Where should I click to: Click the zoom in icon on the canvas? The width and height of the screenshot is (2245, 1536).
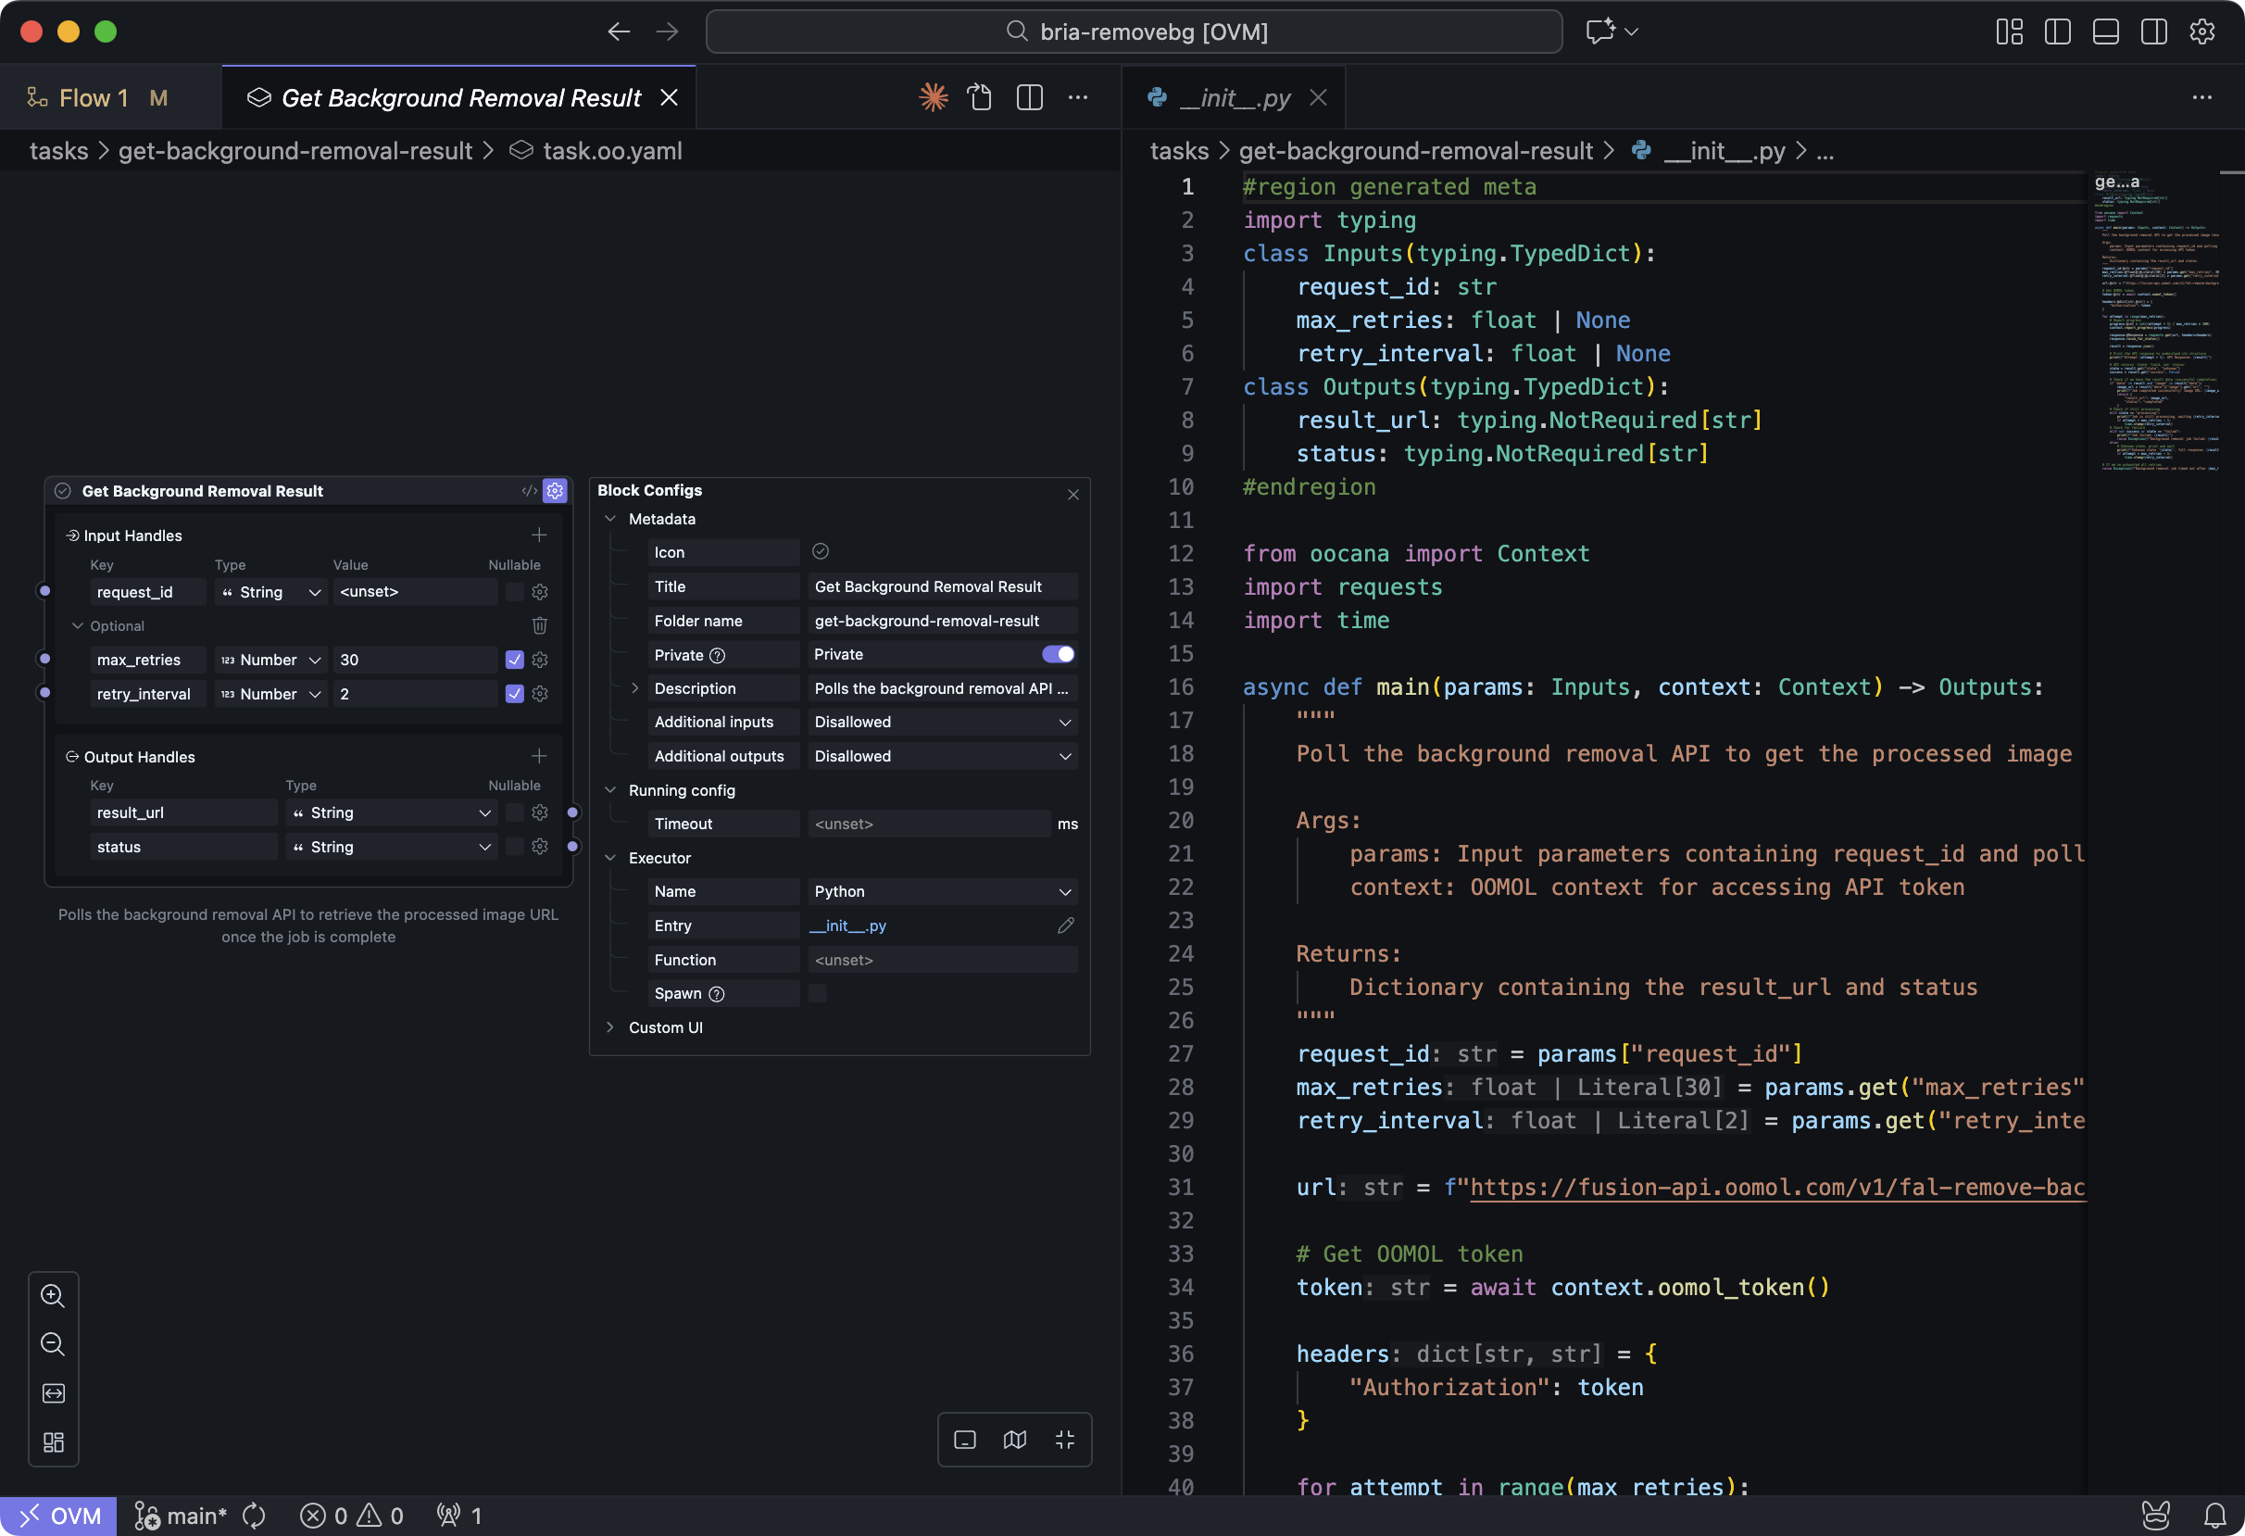coord(53,1295)
